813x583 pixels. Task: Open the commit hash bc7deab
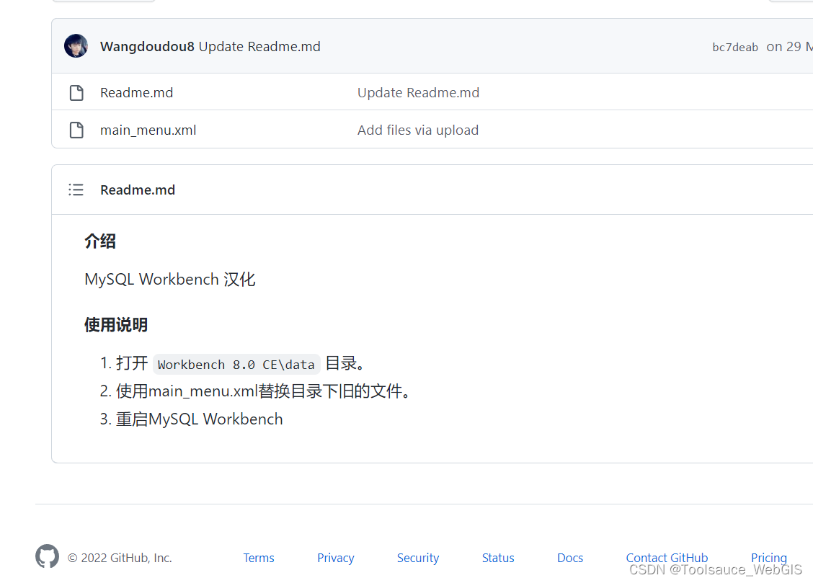(x=734, y=47)
